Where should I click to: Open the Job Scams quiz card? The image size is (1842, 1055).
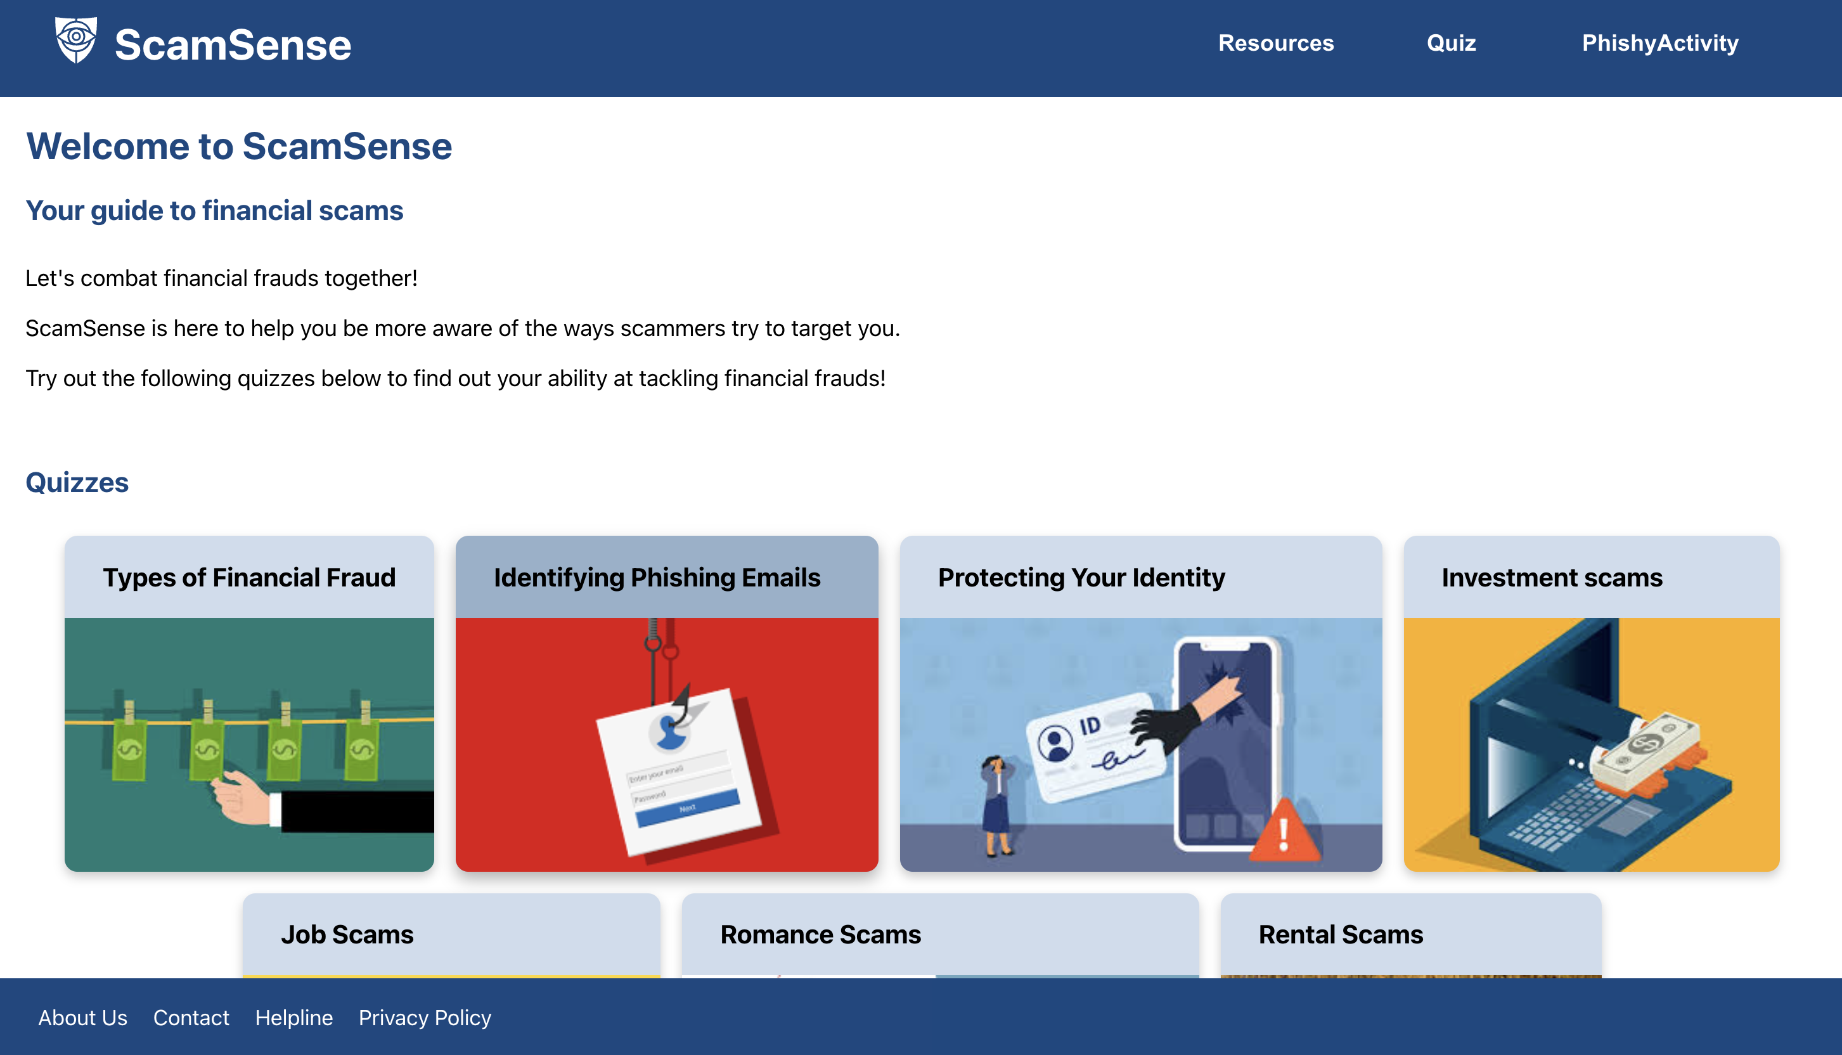click(x=348, y=935)
